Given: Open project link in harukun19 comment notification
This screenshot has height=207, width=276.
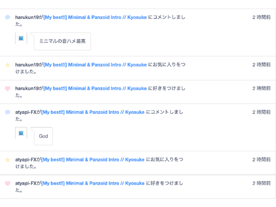Looking at the screenshot, I should pos(95,17).
